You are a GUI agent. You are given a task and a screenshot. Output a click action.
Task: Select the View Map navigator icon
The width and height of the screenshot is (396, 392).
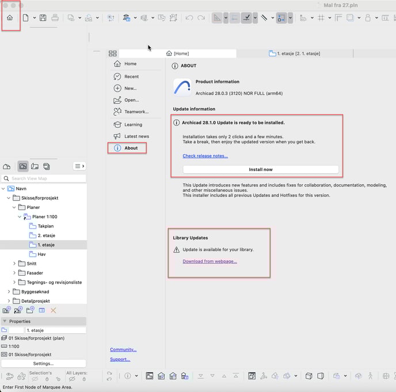22,166
